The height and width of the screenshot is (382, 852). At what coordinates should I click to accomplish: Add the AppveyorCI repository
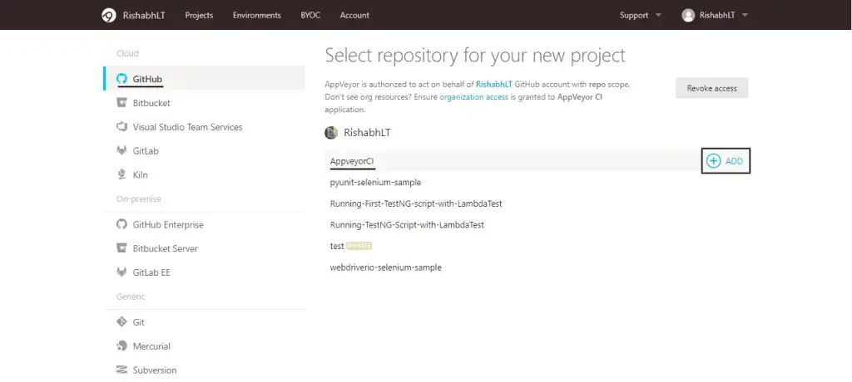(726, 161)
